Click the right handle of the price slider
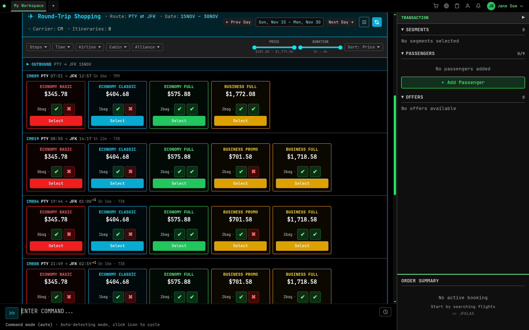529x330 pixels. point(294,47)
